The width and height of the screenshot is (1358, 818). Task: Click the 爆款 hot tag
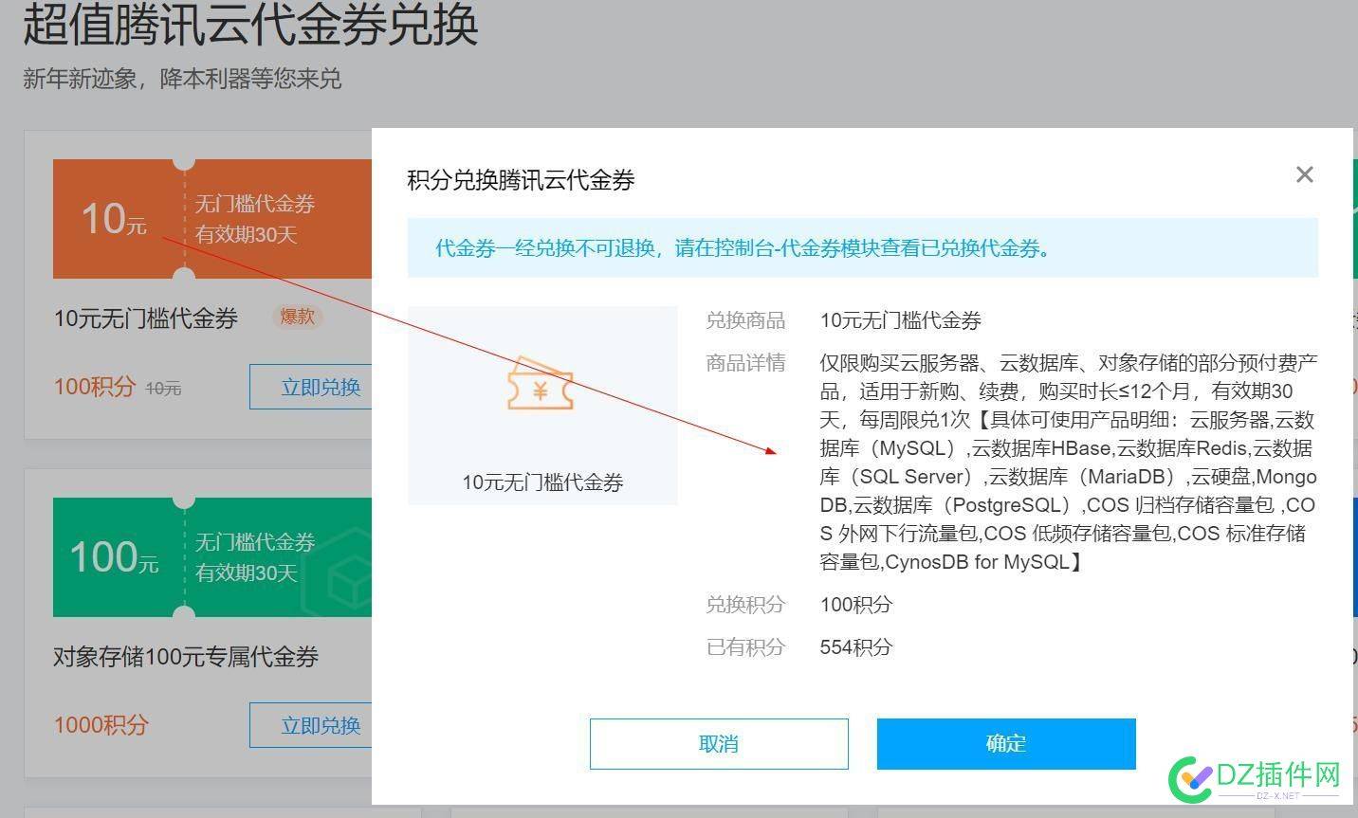297,317
